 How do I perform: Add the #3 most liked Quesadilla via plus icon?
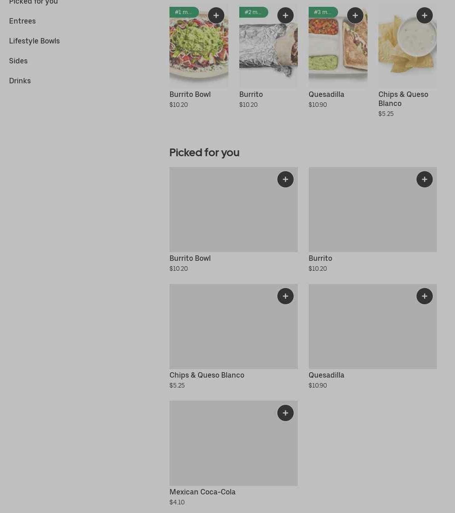coord(355,15)
